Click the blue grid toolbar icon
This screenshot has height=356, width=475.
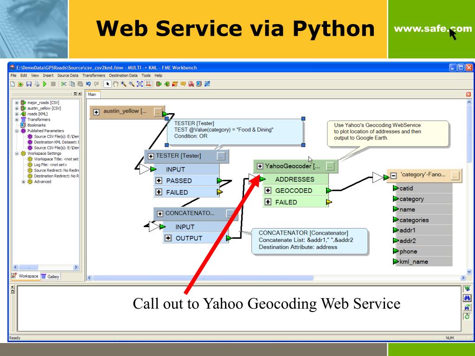click(x=207, y=84)
